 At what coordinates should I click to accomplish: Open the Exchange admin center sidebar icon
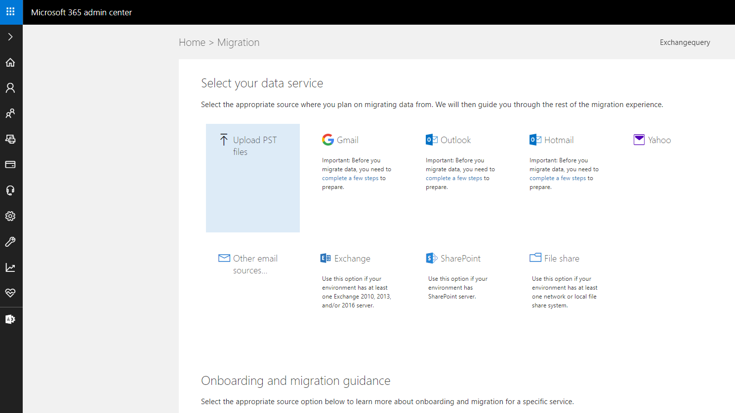tap(10, 319)
